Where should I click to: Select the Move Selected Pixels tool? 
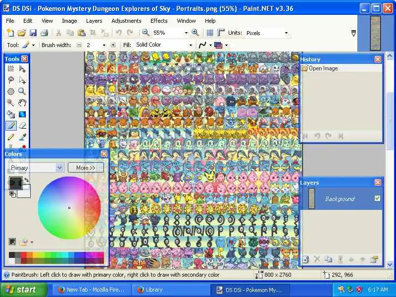point(22,68)
